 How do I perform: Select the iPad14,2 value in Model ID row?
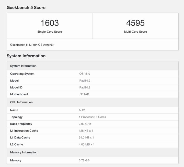85,87
